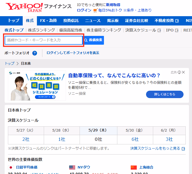
Task: Click the トップ breadcrumb link
Action: click(x=10, y=64)
